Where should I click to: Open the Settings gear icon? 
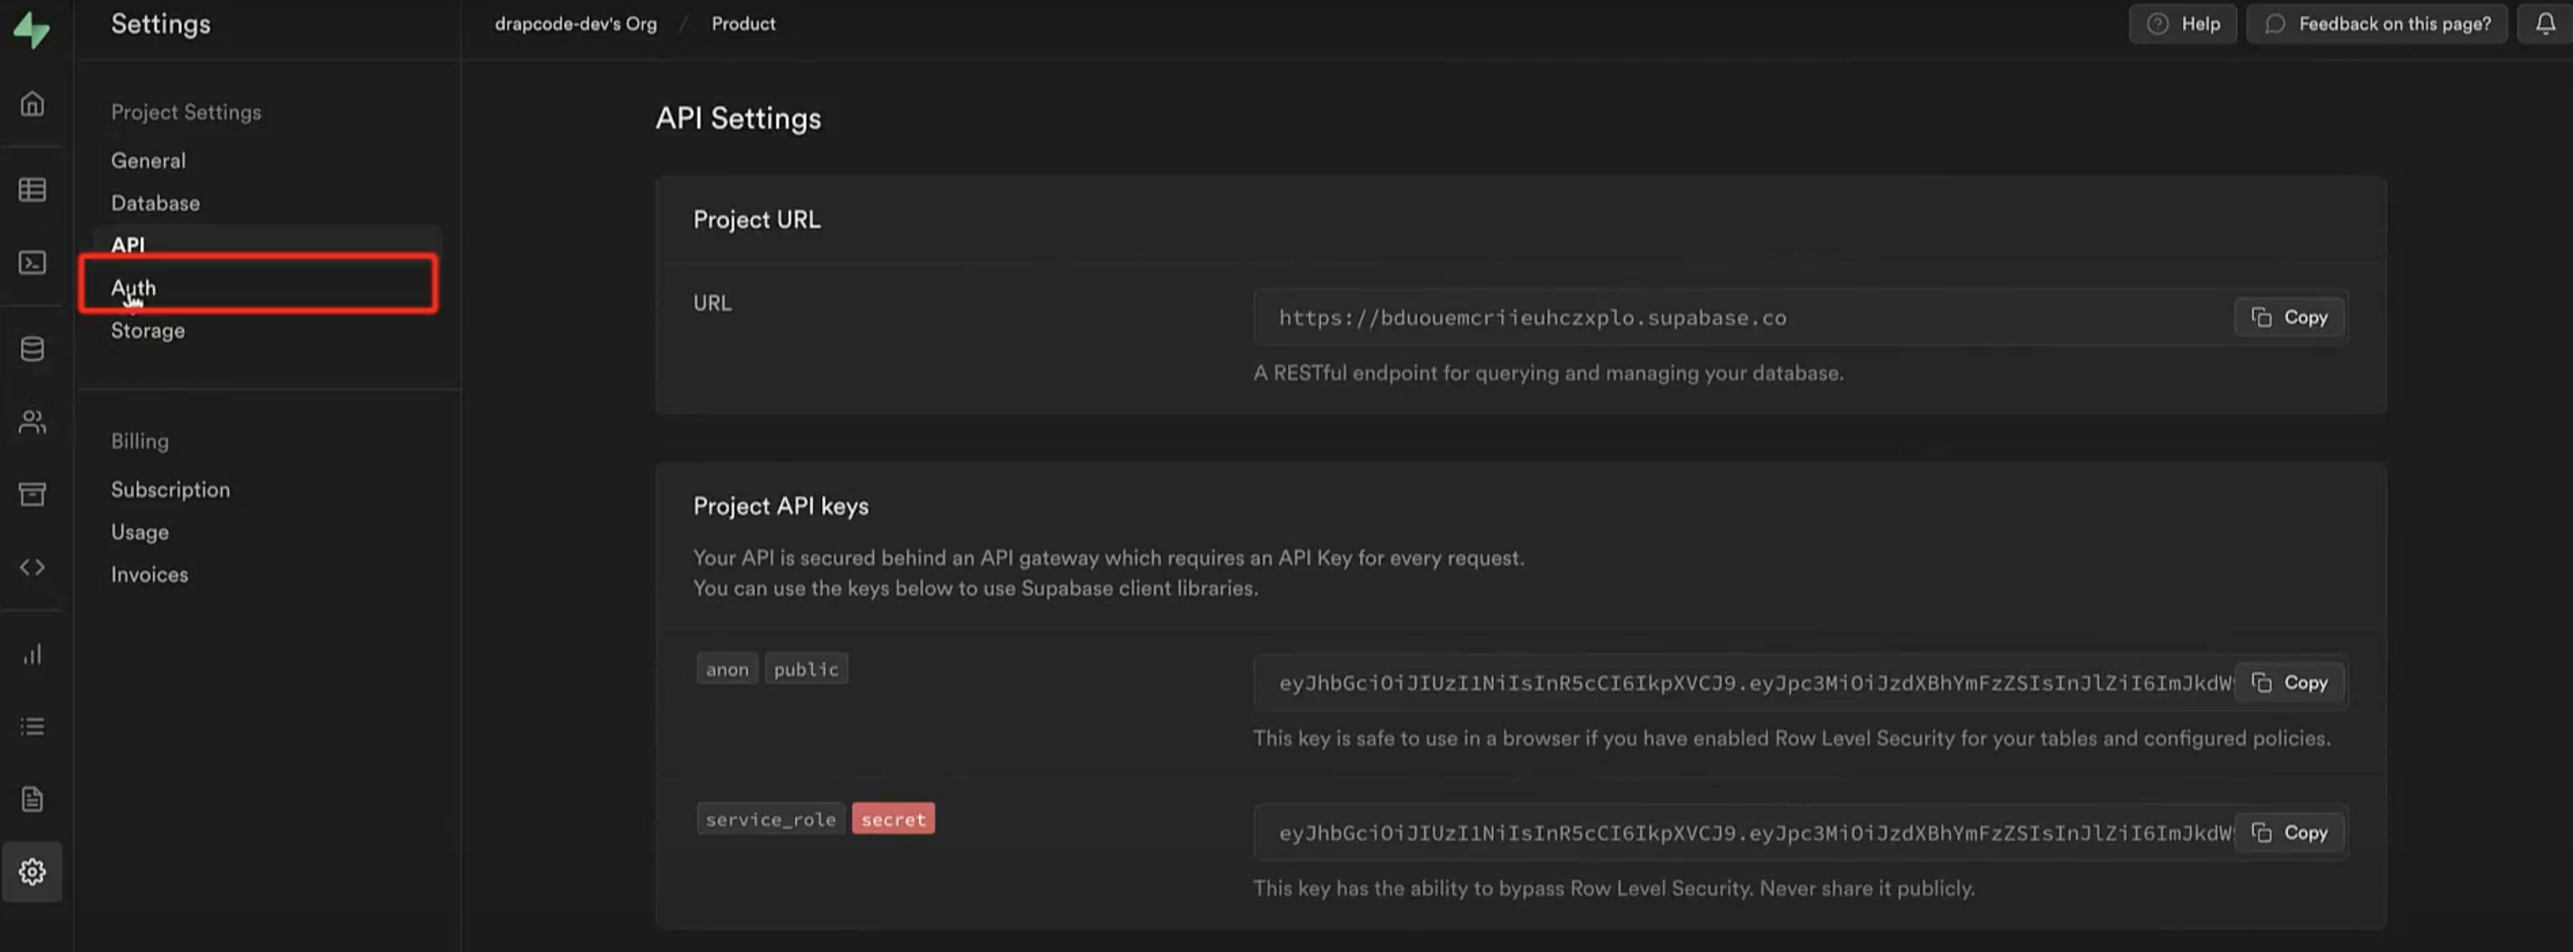(x=32, y=872)
